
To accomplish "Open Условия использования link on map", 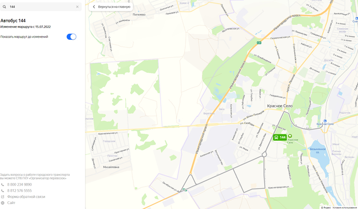I will [345, 207].
